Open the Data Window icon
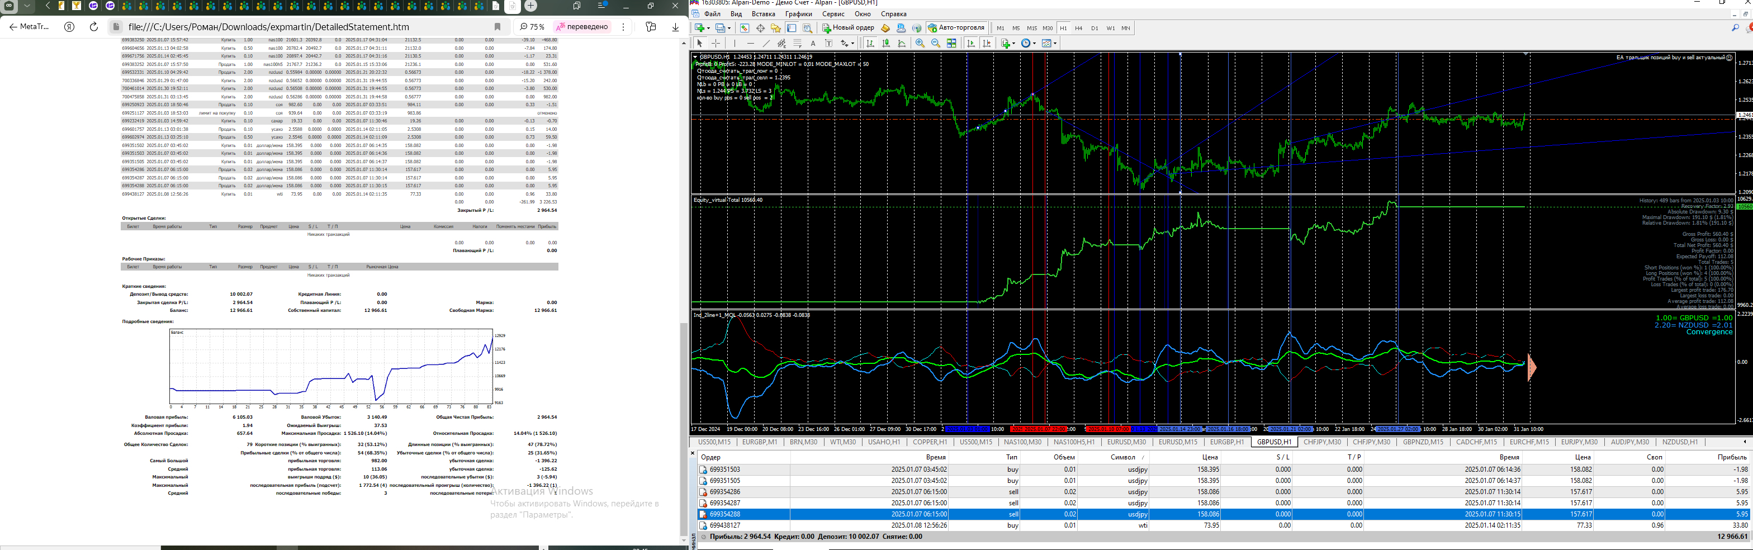The width and height of the screenshot is (1753, 550). click(x=760, y=28)
